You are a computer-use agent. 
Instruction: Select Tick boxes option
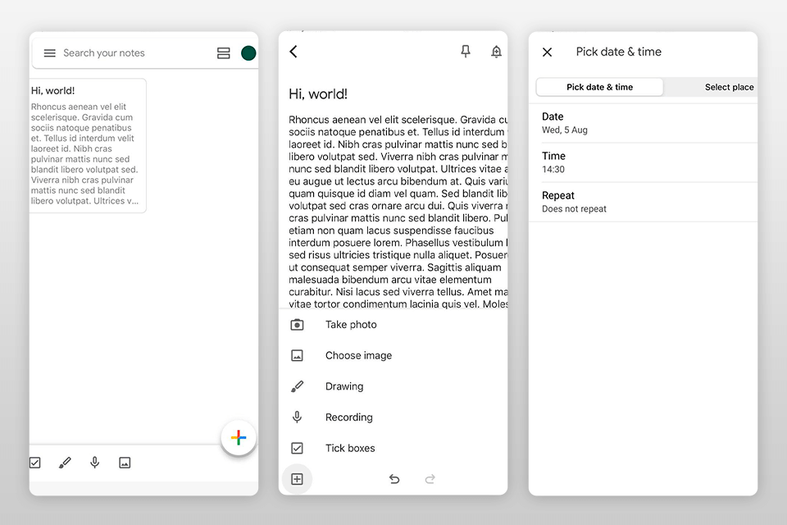click(393, 448)
